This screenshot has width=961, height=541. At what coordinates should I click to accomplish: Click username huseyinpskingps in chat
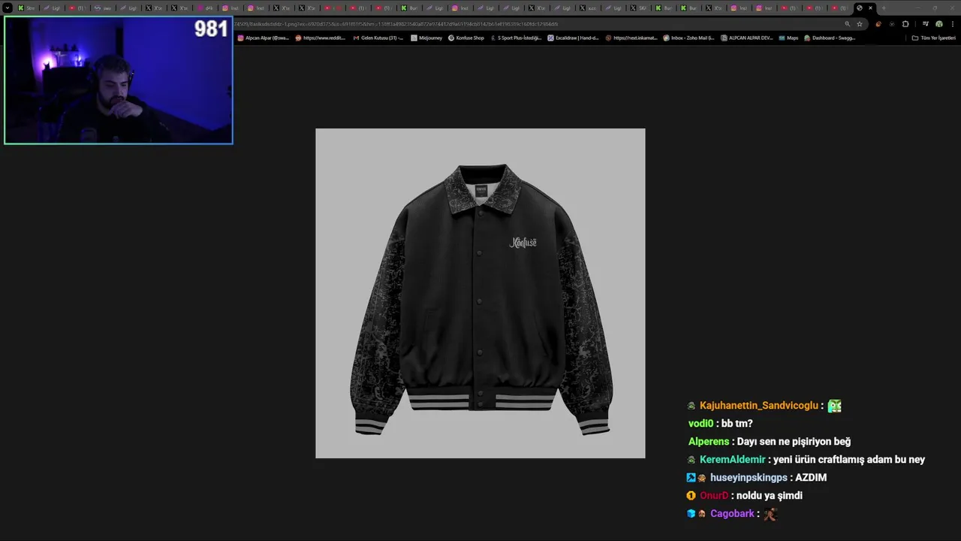pos(749,478)
